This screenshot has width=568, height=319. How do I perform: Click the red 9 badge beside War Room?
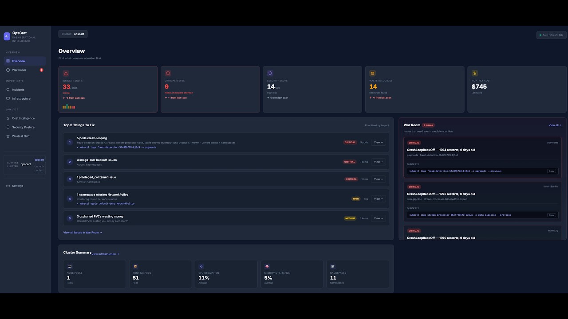coord(41,70)
